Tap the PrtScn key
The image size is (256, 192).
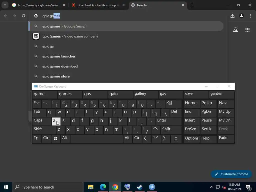(192, 130)
